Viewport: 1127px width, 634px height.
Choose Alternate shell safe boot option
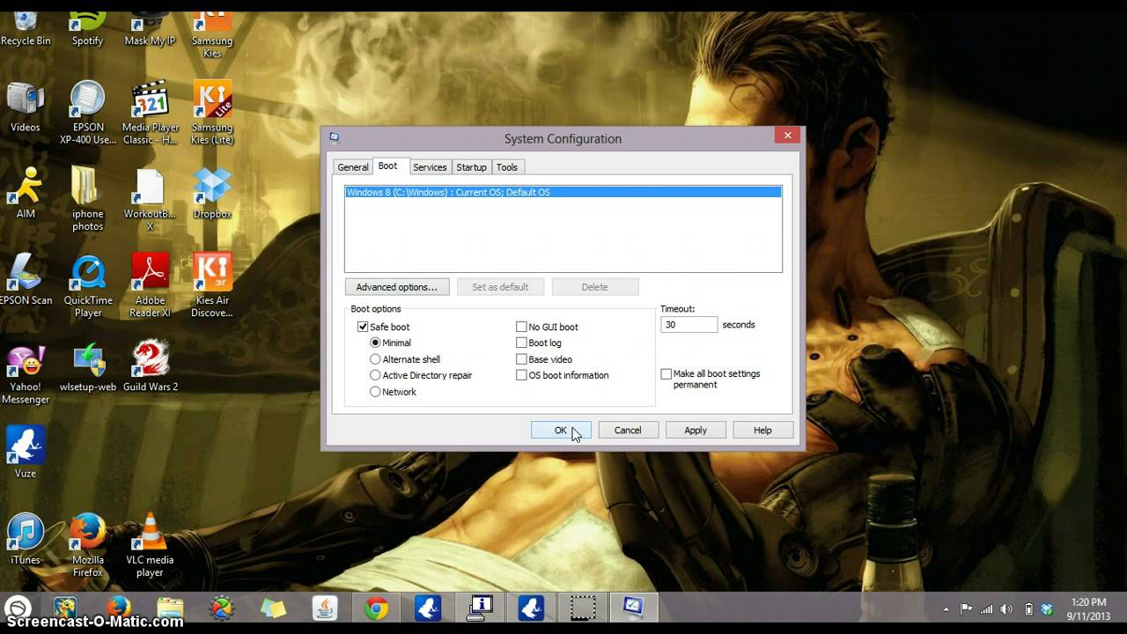(375, 359)
